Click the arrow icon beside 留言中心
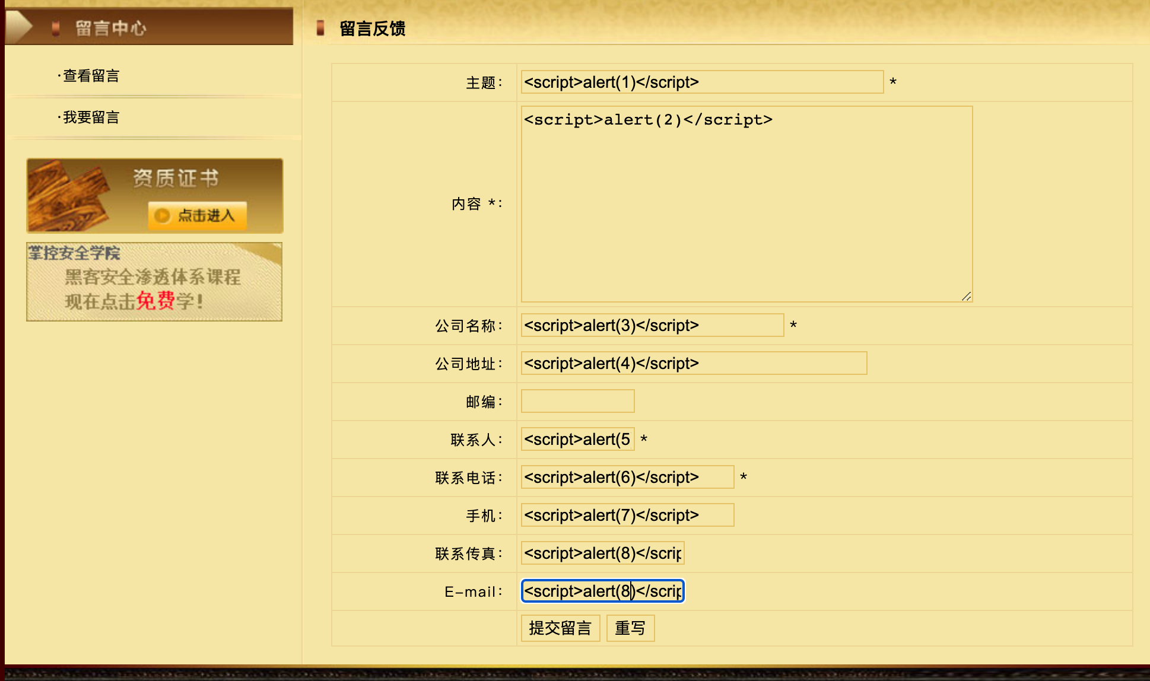The width and height of the screenshot is (1150, 681). [x=19, y=27]
